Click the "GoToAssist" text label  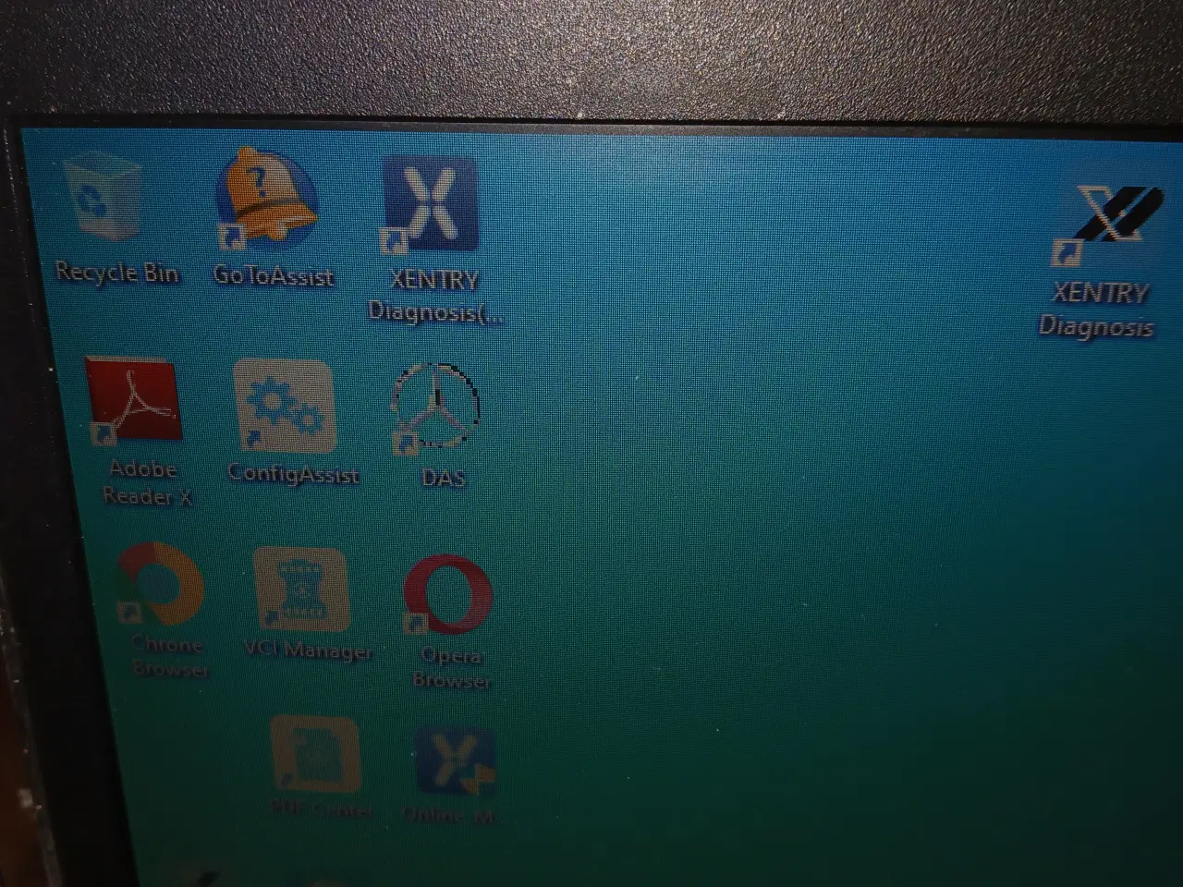(274, 276)
